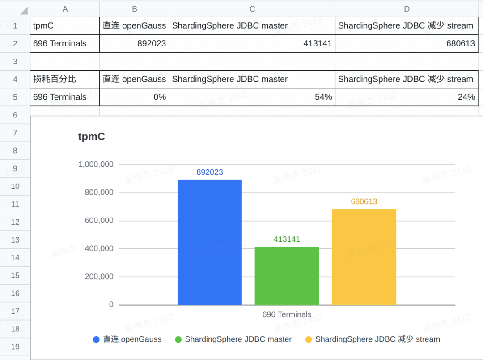
Task: Select row 3 header
Action: click(x=15, y=61)
